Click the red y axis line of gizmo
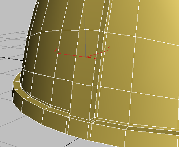Viewport: 179px width, 147px height. (x=70, y=55)
